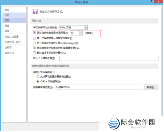Open the 加载项 category
164x132 pixels.
[14, 47]
